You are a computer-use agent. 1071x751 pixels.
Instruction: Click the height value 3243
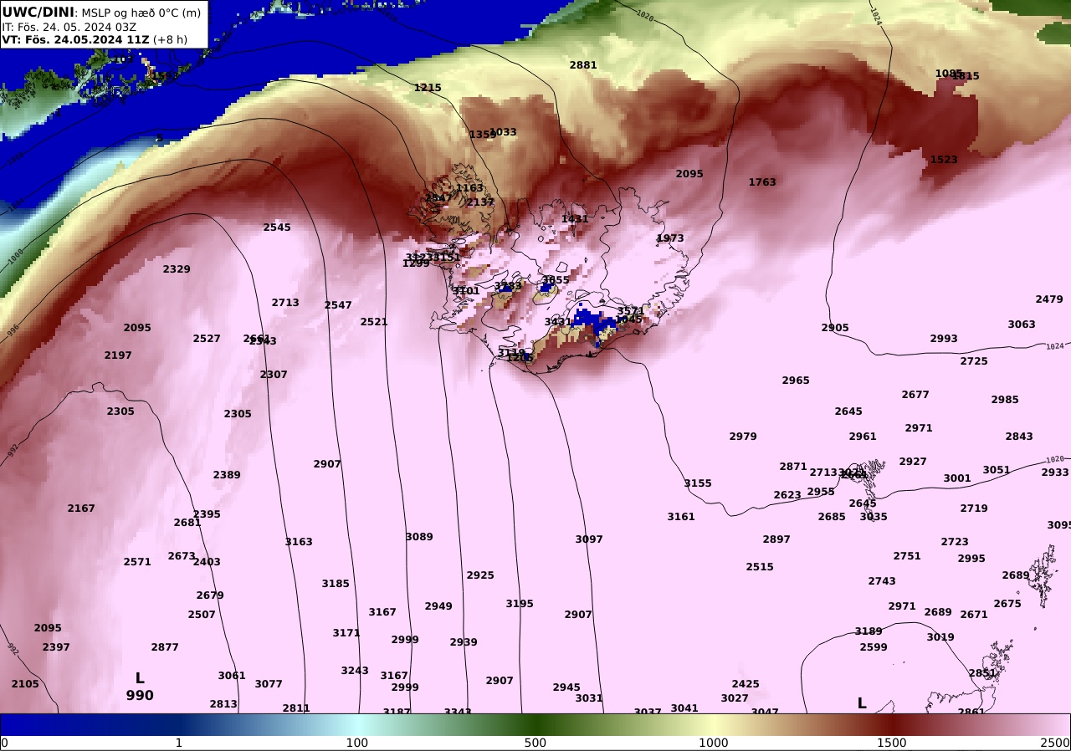point(355,671)
